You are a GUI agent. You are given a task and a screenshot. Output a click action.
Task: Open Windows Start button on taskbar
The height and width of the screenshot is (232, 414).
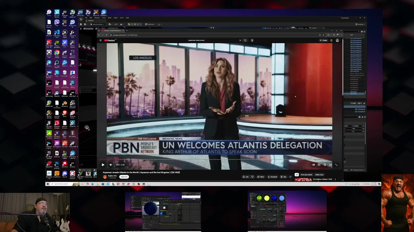click(48, 184)
